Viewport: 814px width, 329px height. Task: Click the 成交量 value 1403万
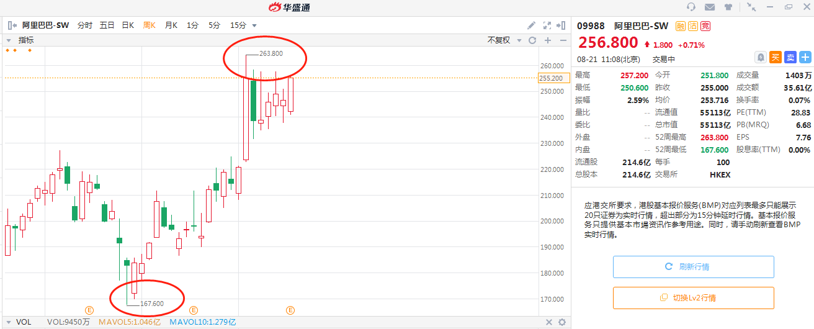(798, 75)
